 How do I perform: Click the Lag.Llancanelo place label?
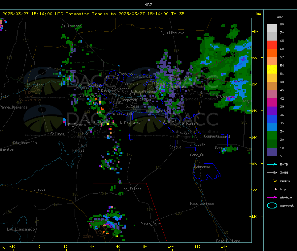click(21, 229)
